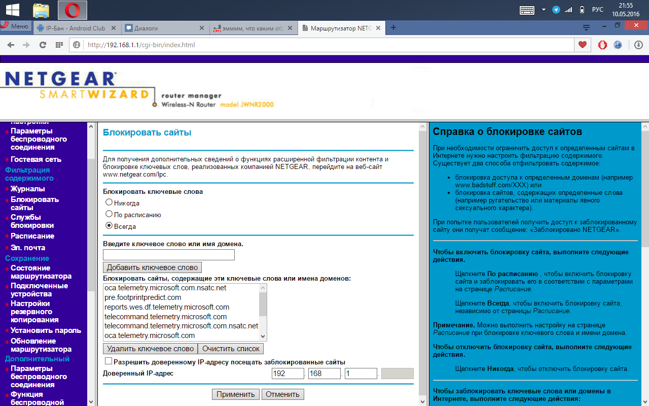This screenshot has width=649, height=406.
Task: Open Подключенные устройства in the sidebar
Action: [40, 290]
